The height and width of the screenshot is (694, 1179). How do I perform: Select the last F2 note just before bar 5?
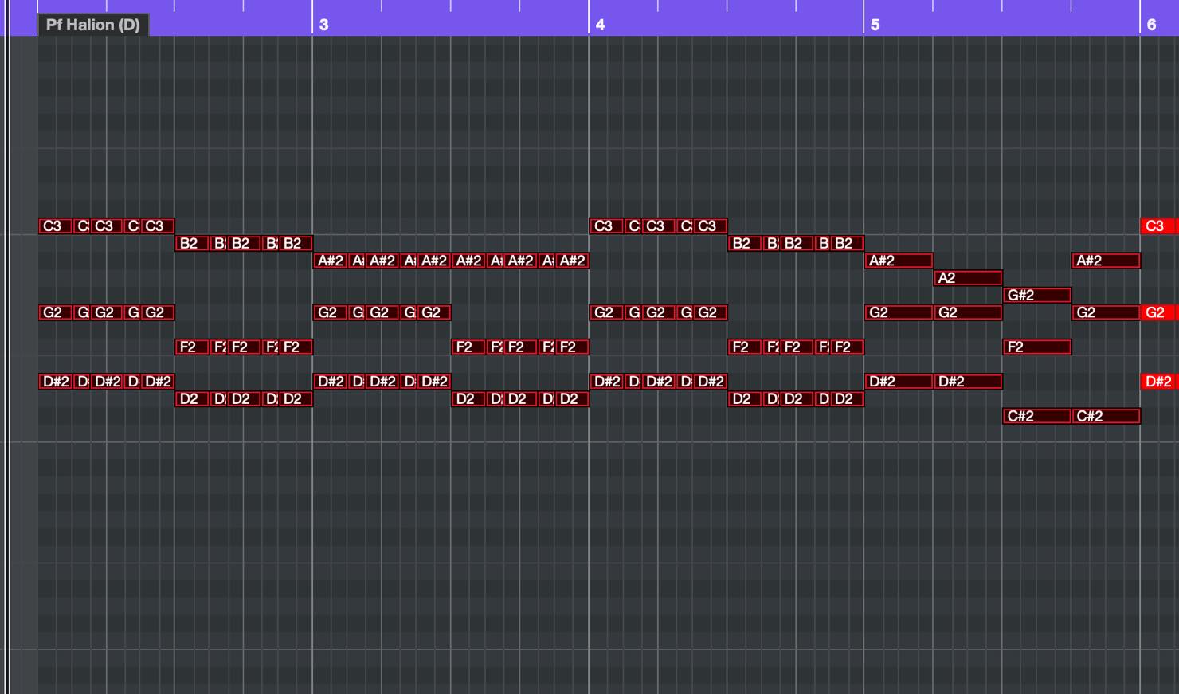click(848, 347)
